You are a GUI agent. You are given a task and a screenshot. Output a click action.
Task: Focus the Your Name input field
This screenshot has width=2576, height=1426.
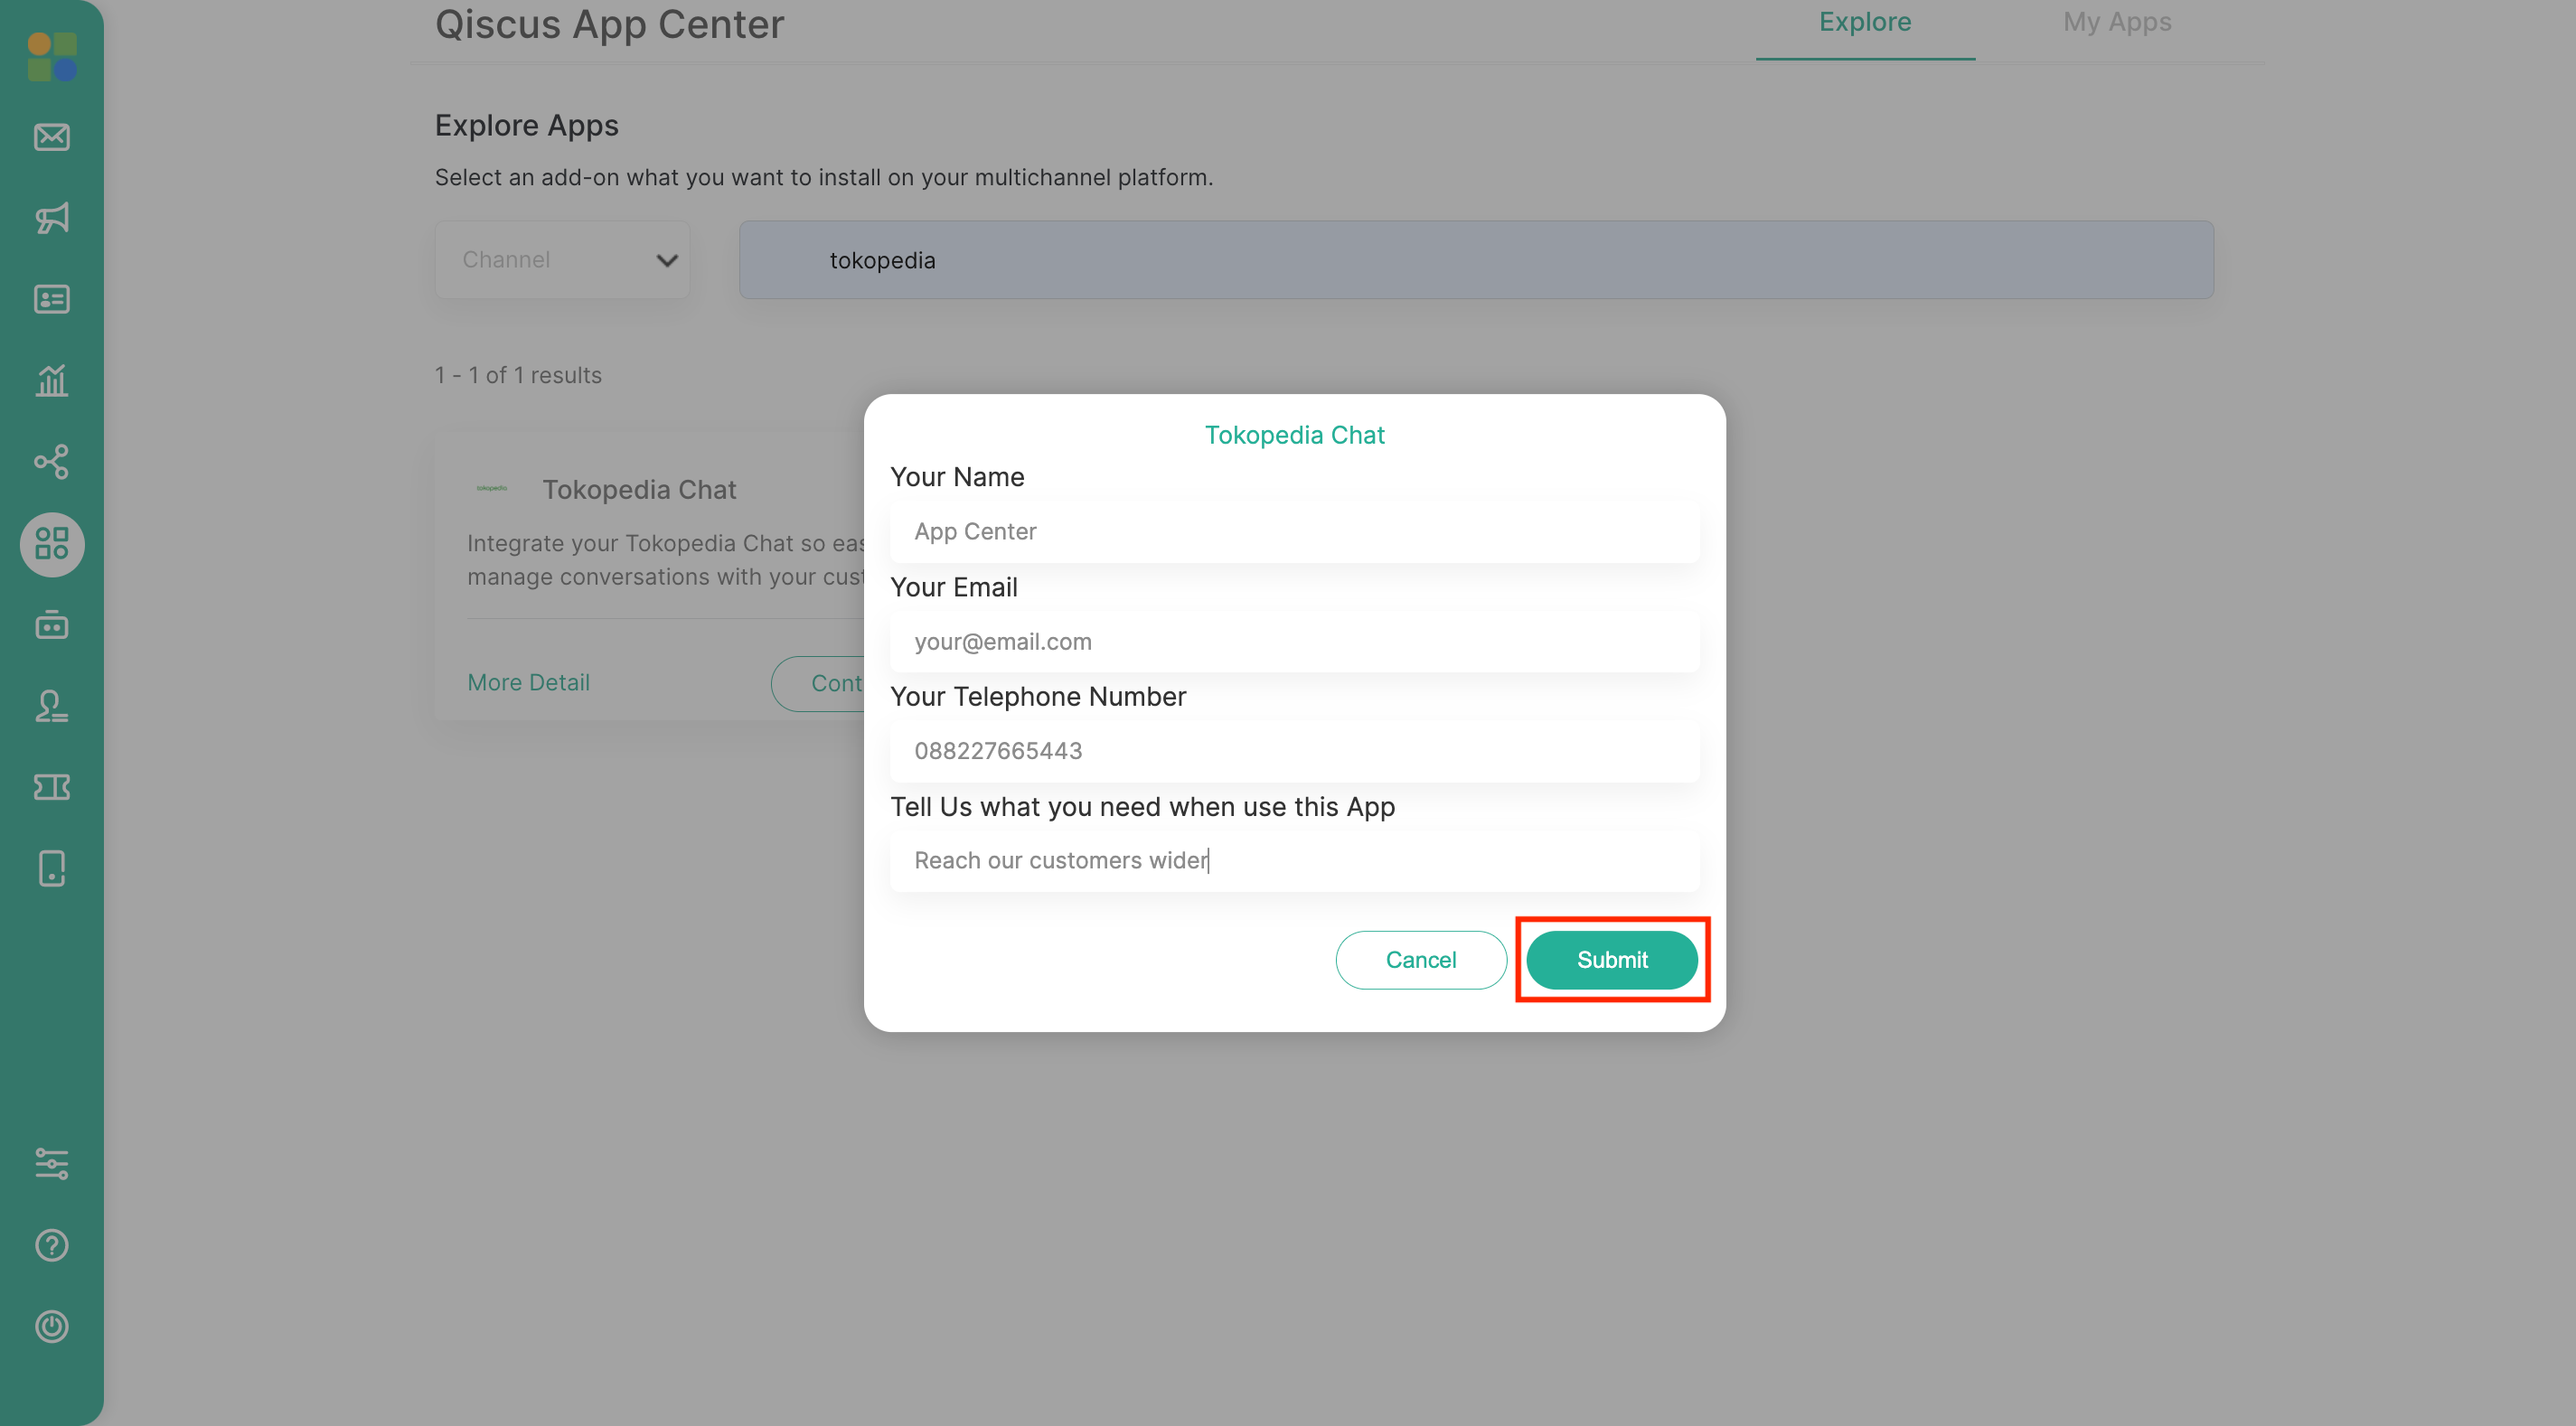click(1295, 531)
